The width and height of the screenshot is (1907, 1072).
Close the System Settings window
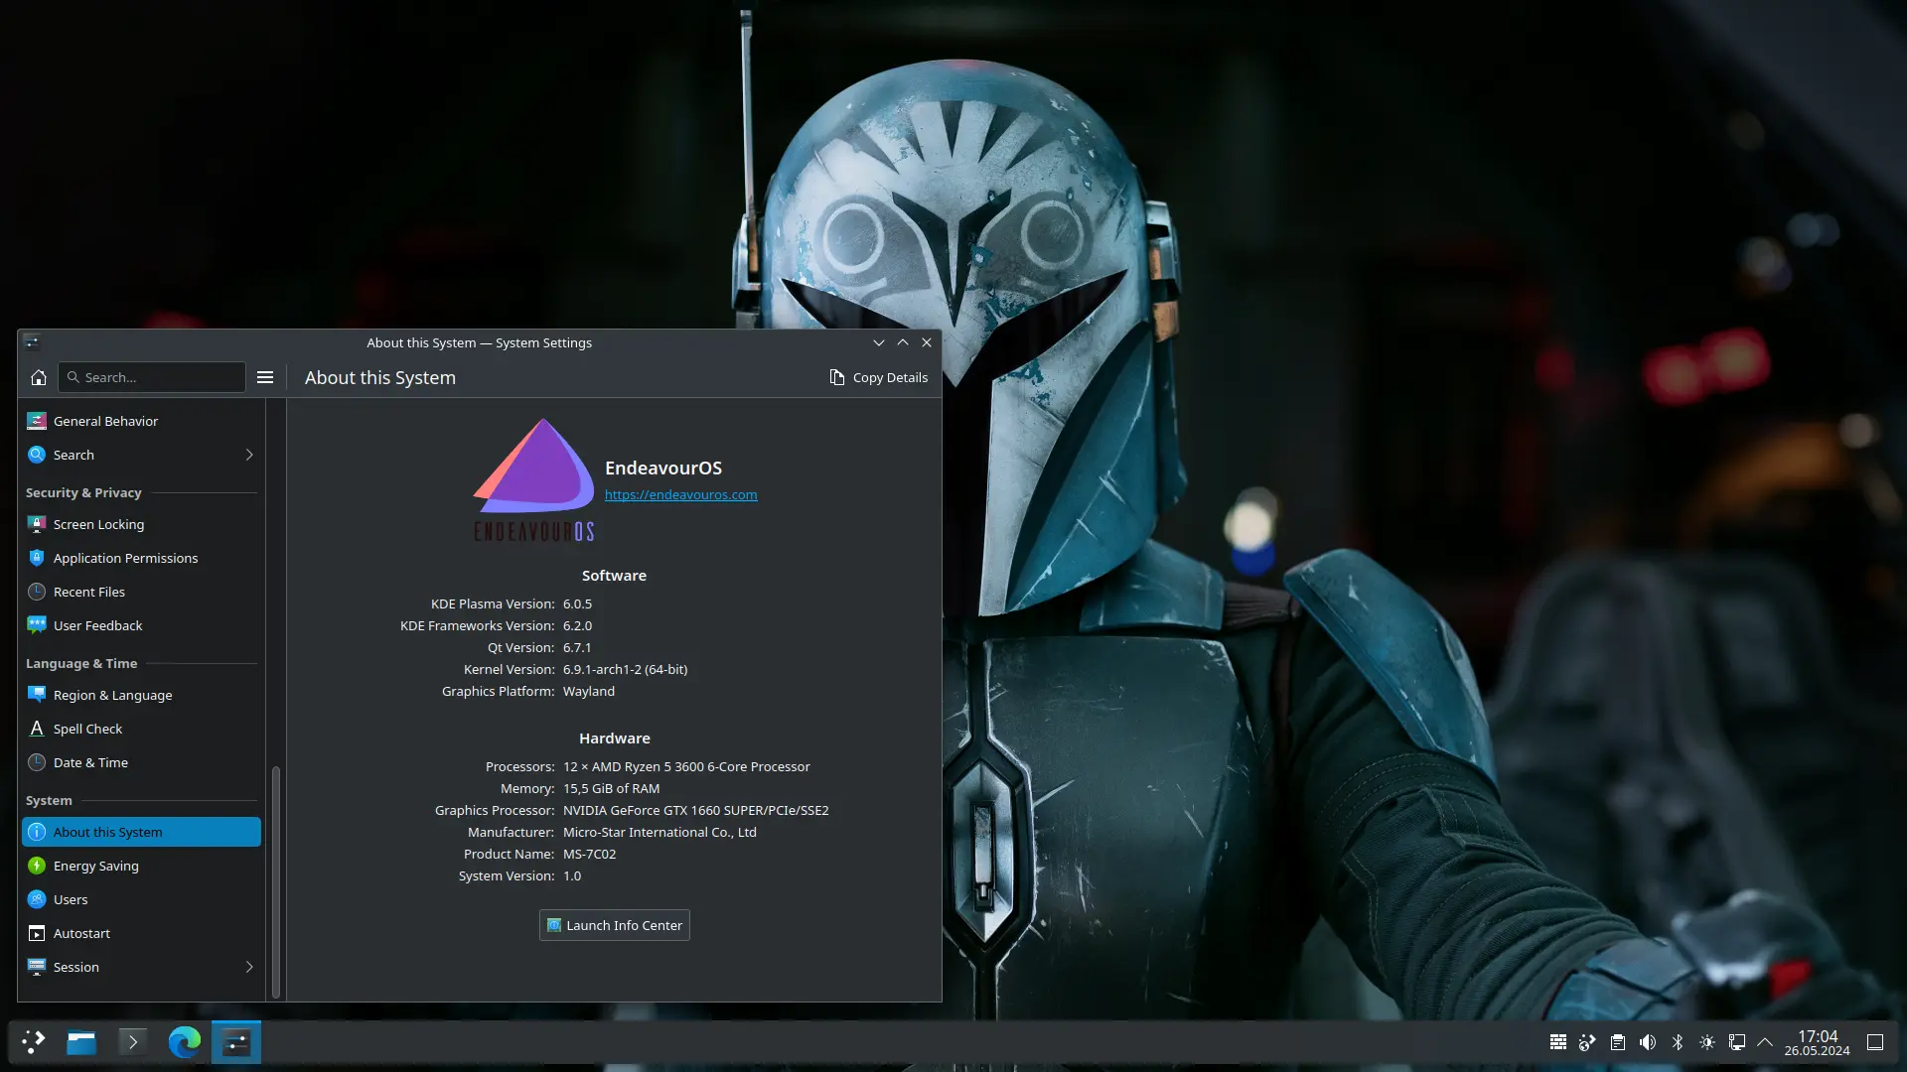tap(927, 342)
